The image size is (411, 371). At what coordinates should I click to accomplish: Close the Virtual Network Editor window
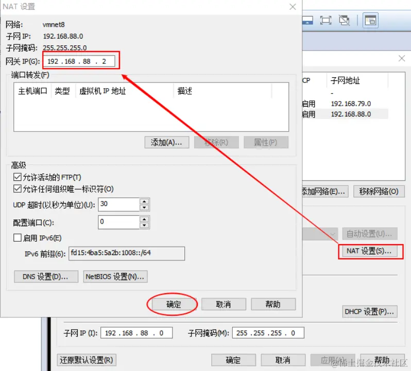[x=402, y=58]
